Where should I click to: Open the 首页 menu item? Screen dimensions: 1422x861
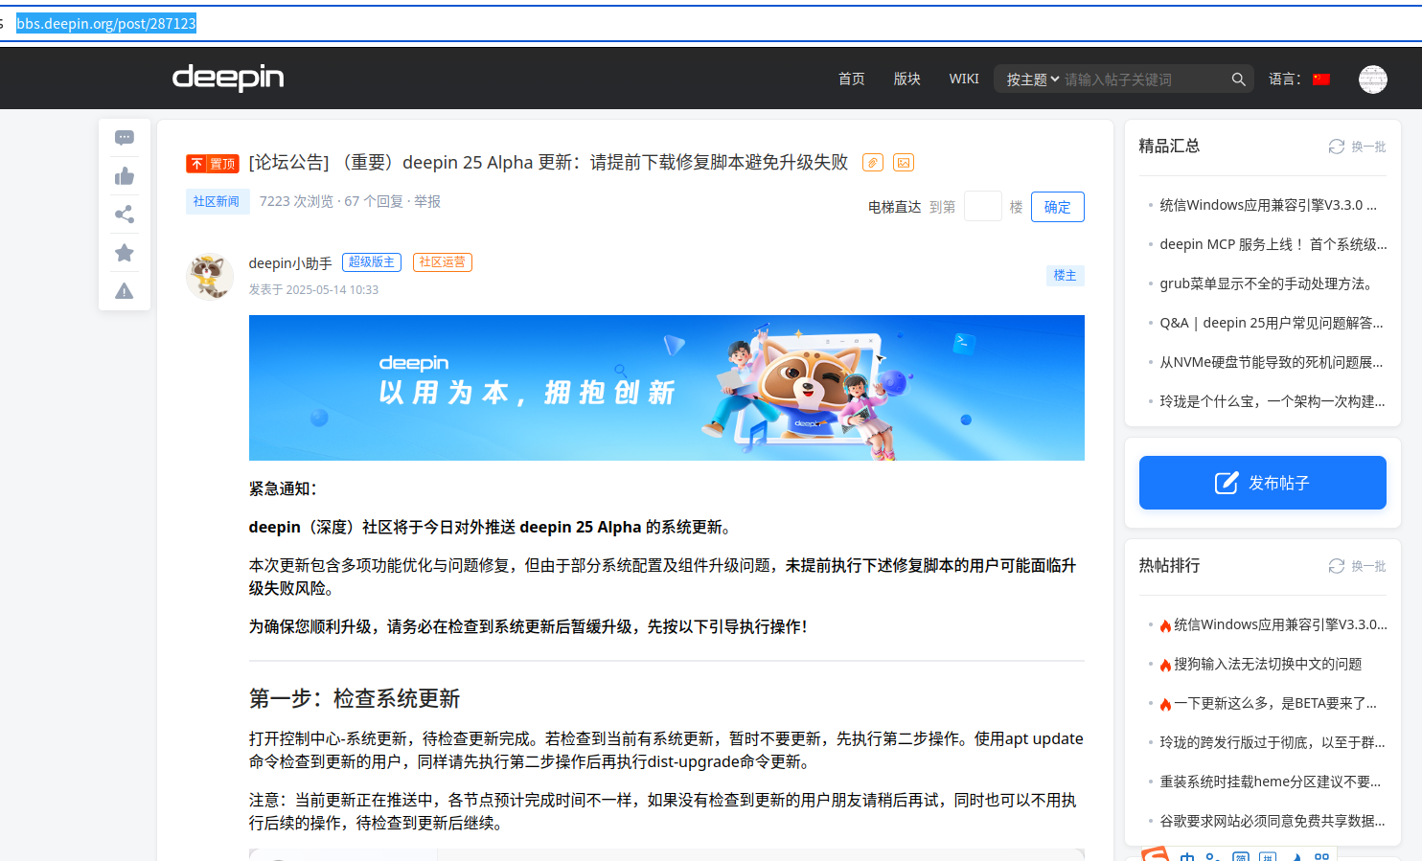pos(851,79)
